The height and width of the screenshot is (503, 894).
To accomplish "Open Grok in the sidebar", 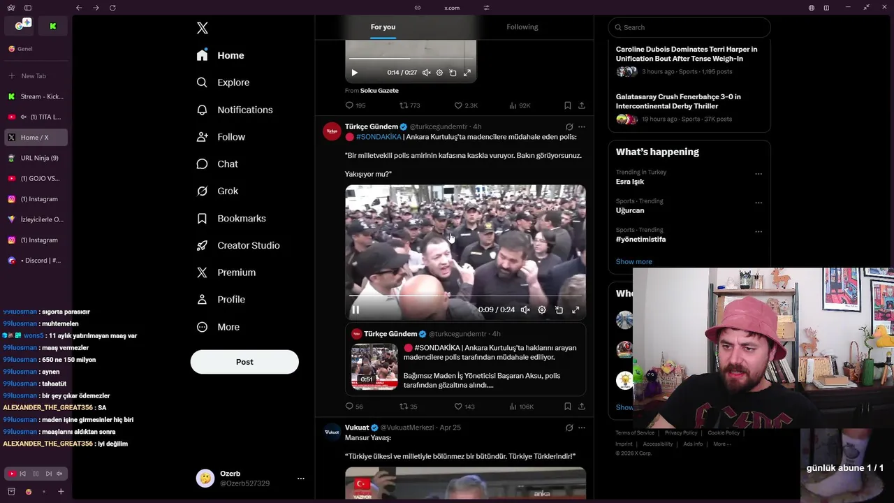I will [x=217, y=191].
